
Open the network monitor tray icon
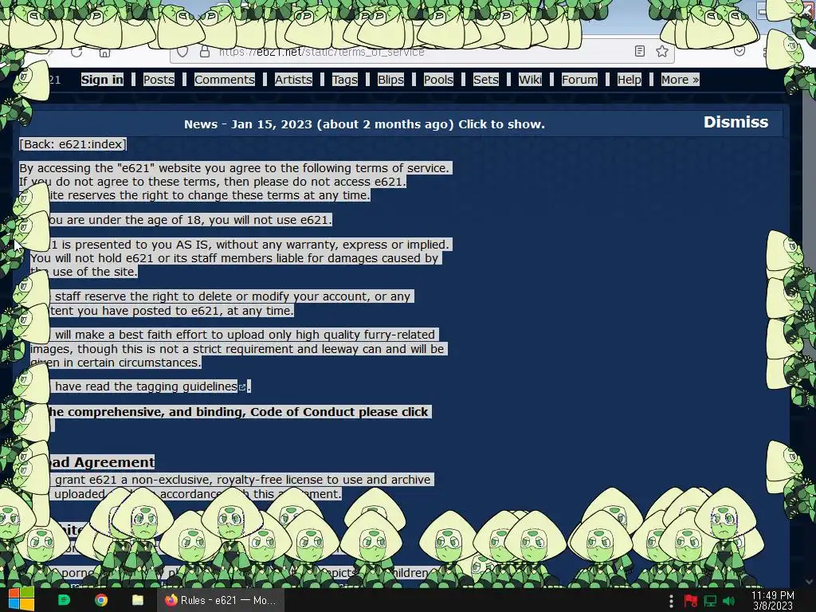pos(710,601)
